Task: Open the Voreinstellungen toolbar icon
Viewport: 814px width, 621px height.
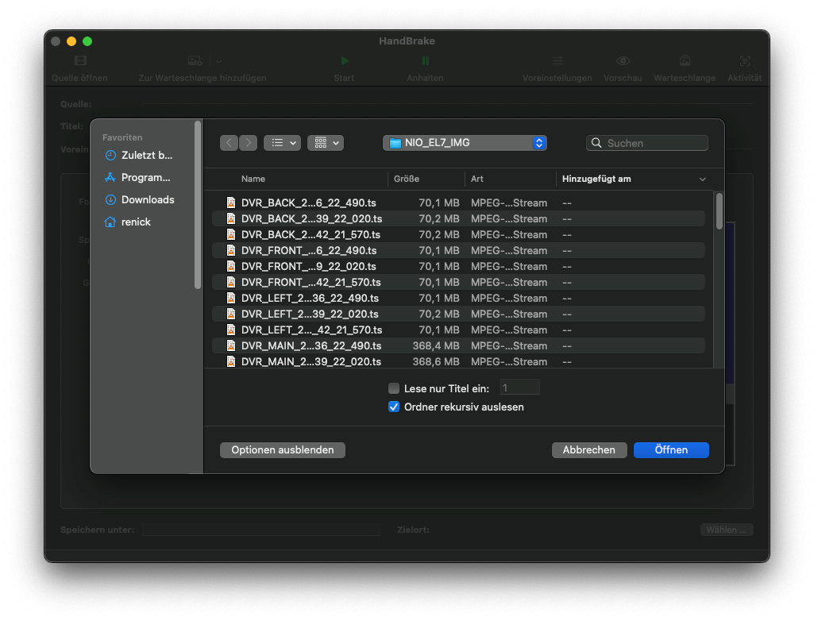Action: pos(557,60)
